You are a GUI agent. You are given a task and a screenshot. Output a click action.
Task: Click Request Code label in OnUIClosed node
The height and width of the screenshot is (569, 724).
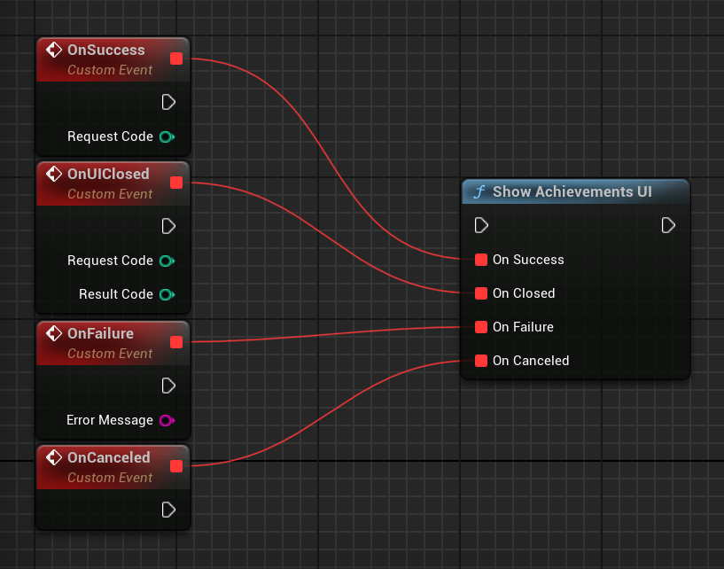click(111, 261)
